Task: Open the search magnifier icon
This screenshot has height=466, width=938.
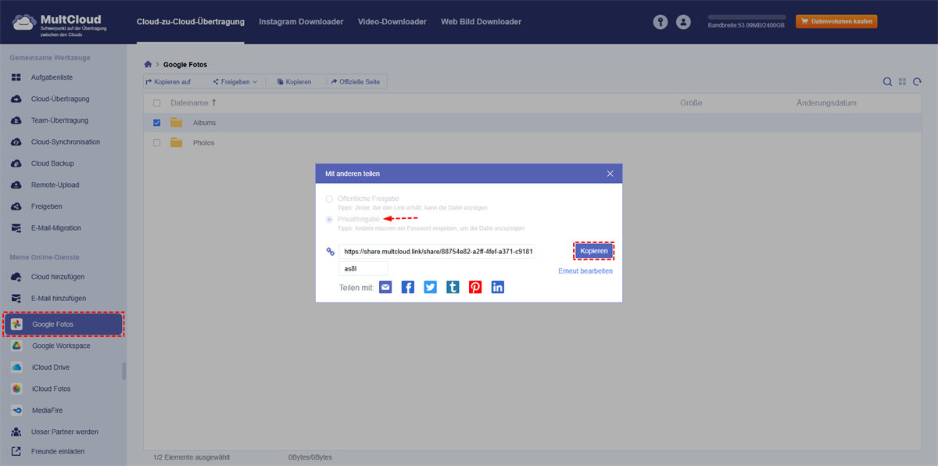Action: tap(887, 81)
